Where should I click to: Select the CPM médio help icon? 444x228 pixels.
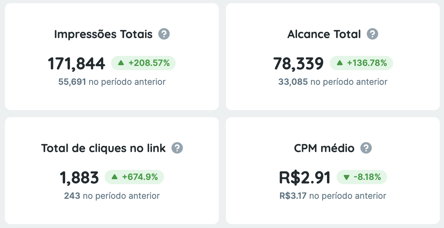[366, 148]
